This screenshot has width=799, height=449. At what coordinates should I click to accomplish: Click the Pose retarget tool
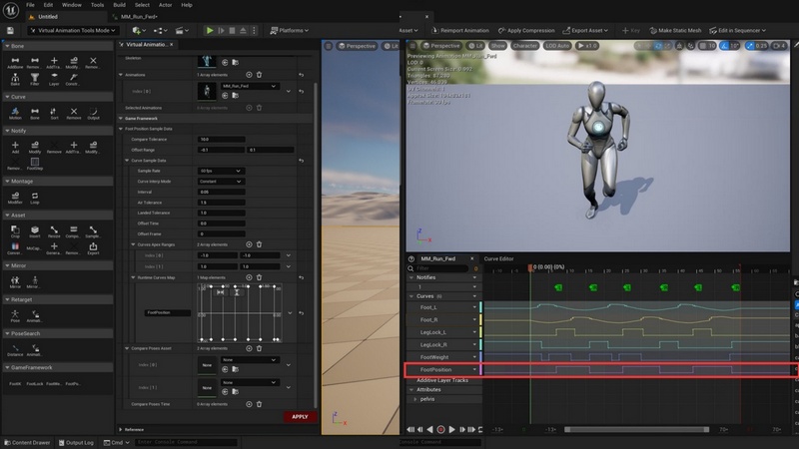point(16,314)
